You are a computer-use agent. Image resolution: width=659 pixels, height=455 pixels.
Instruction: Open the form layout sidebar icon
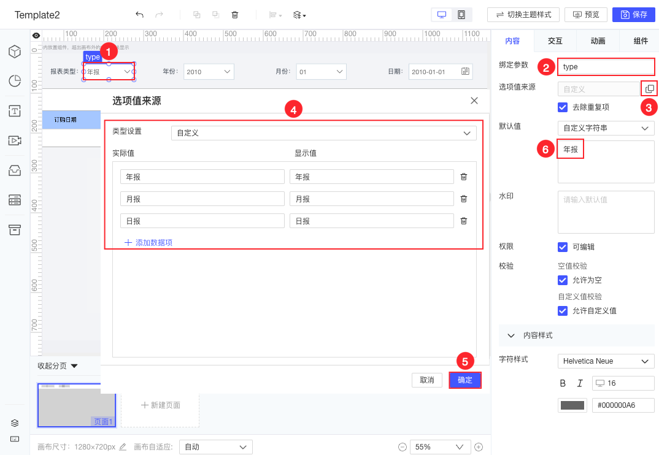15,200
